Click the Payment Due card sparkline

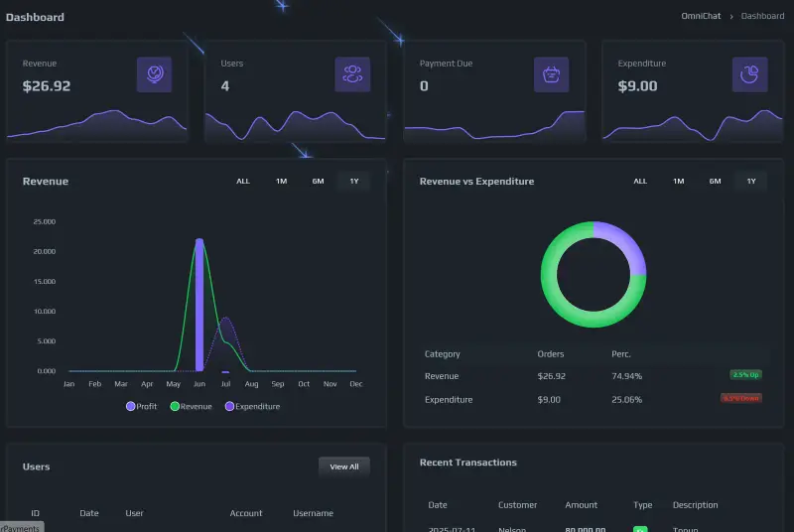[x=494, y=125]
